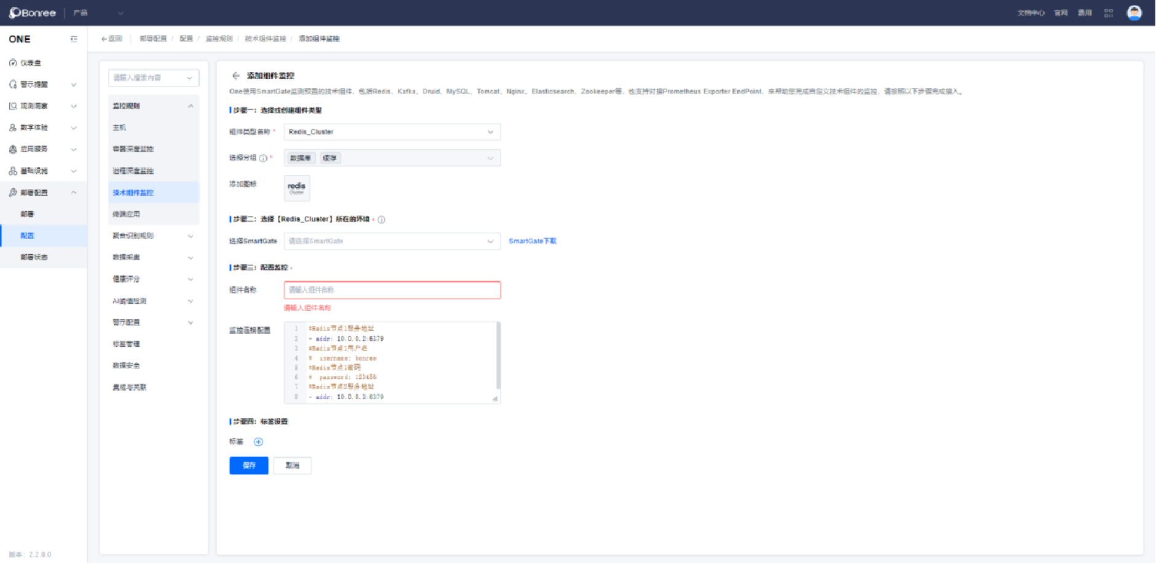Click the back arrow beside 添加组件监控
The height and width of the screenshot is (563, 1156).
coord(236,76)
